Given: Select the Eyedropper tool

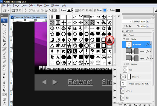Looking at the screenshot, I should coord(4,103).
